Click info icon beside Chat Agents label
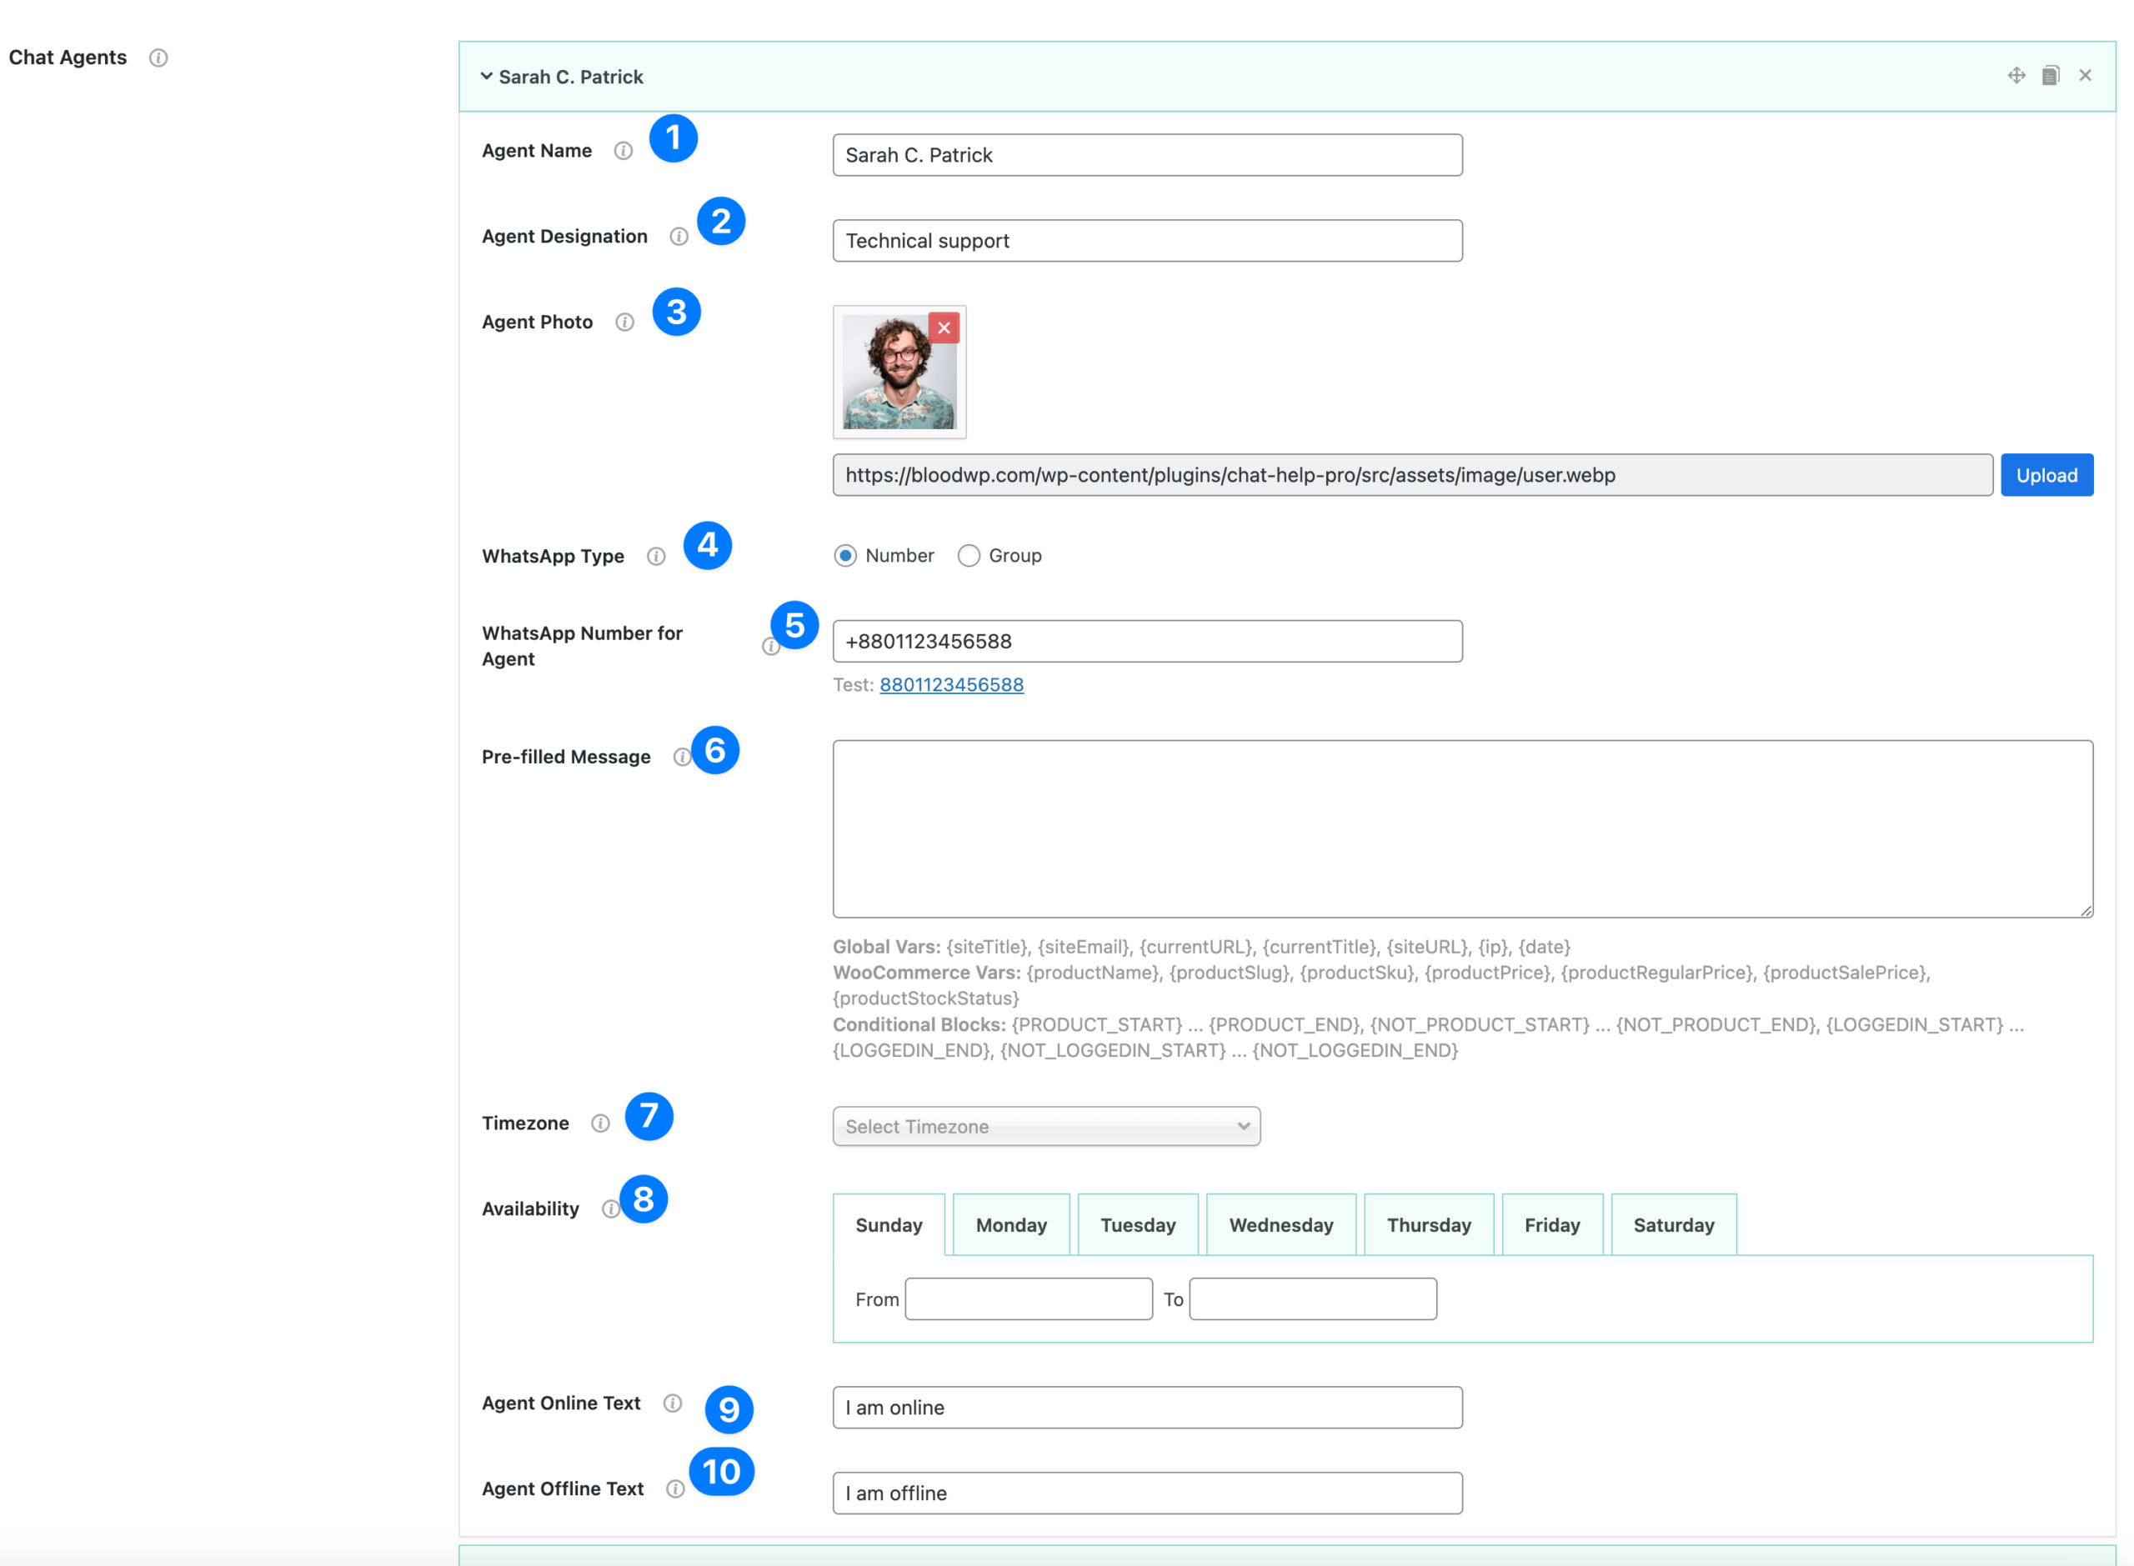2134x1566 pixels. 158,58
